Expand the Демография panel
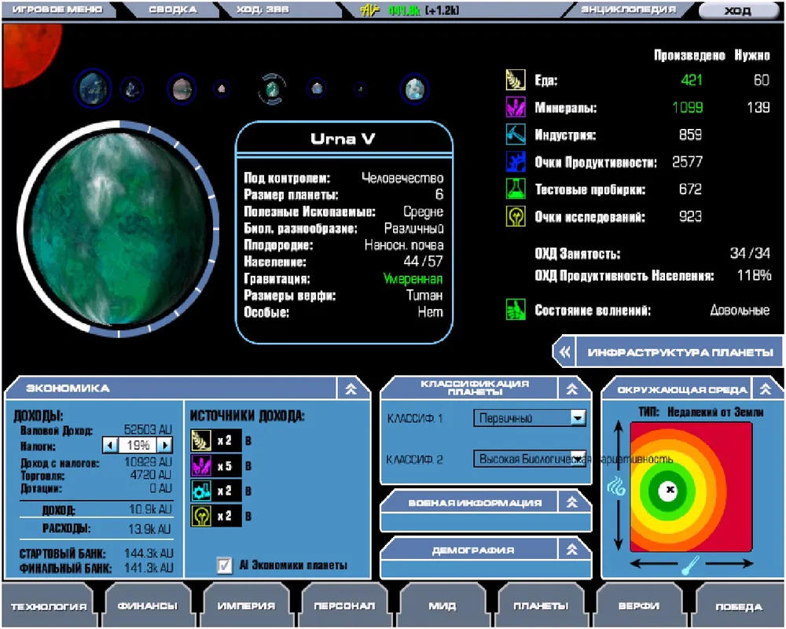Screen dimensions: 786x629 572,550
